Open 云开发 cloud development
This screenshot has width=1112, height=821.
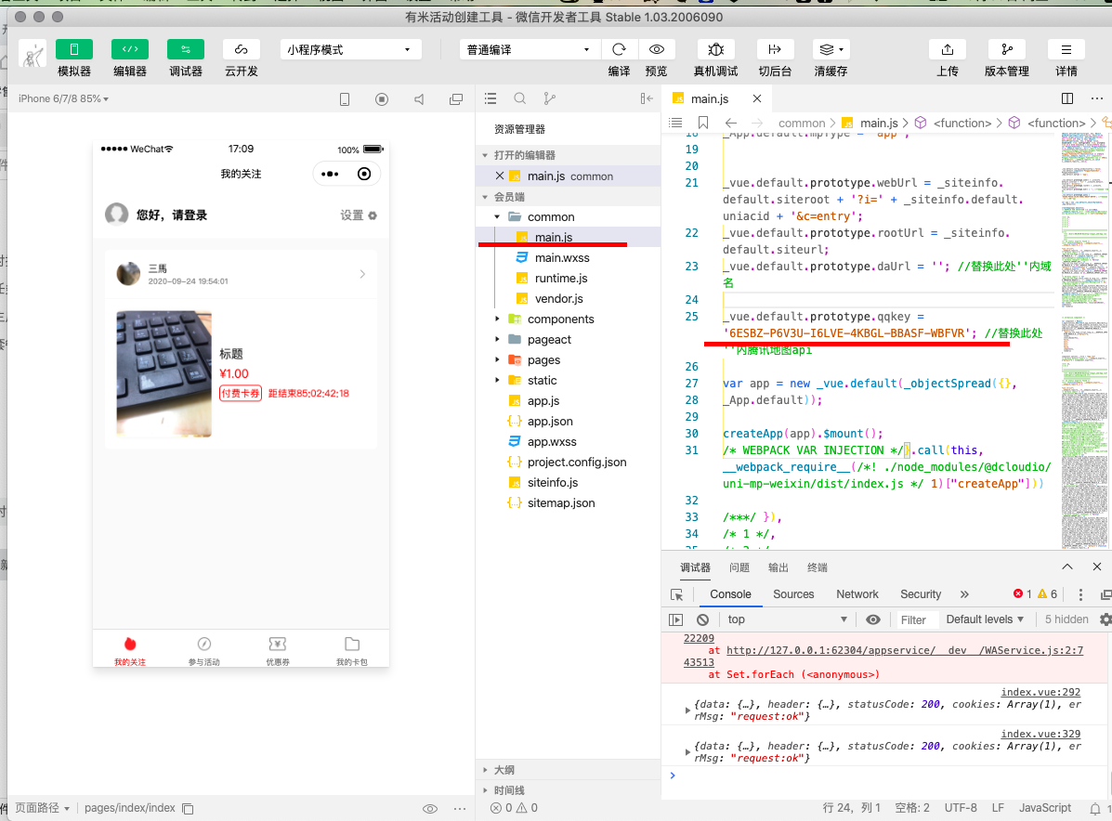point(242,49)
